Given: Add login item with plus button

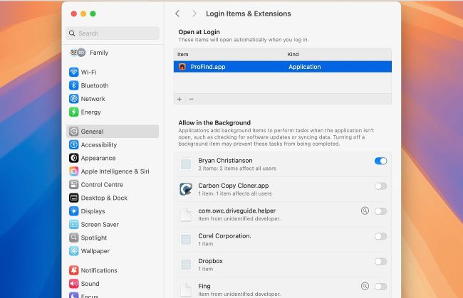Looking at the screenshot, I should click(180, 99).
